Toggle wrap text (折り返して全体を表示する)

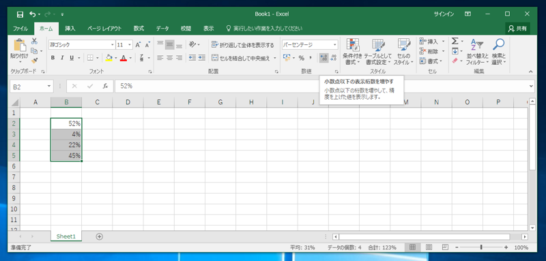(243, 45)
